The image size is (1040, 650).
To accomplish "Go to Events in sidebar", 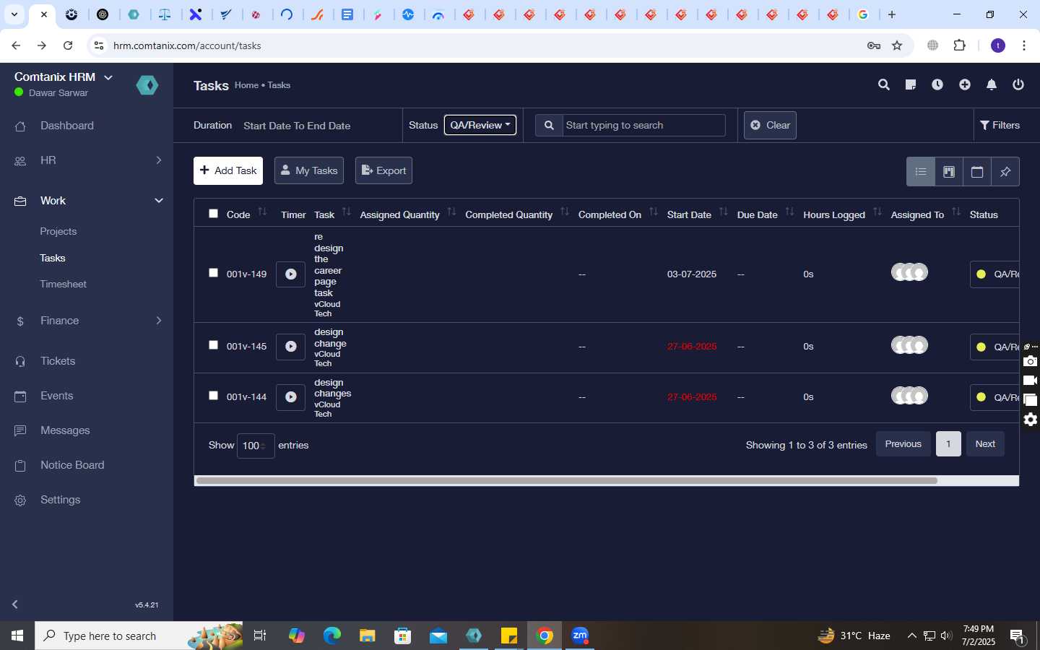I will 57,396.
